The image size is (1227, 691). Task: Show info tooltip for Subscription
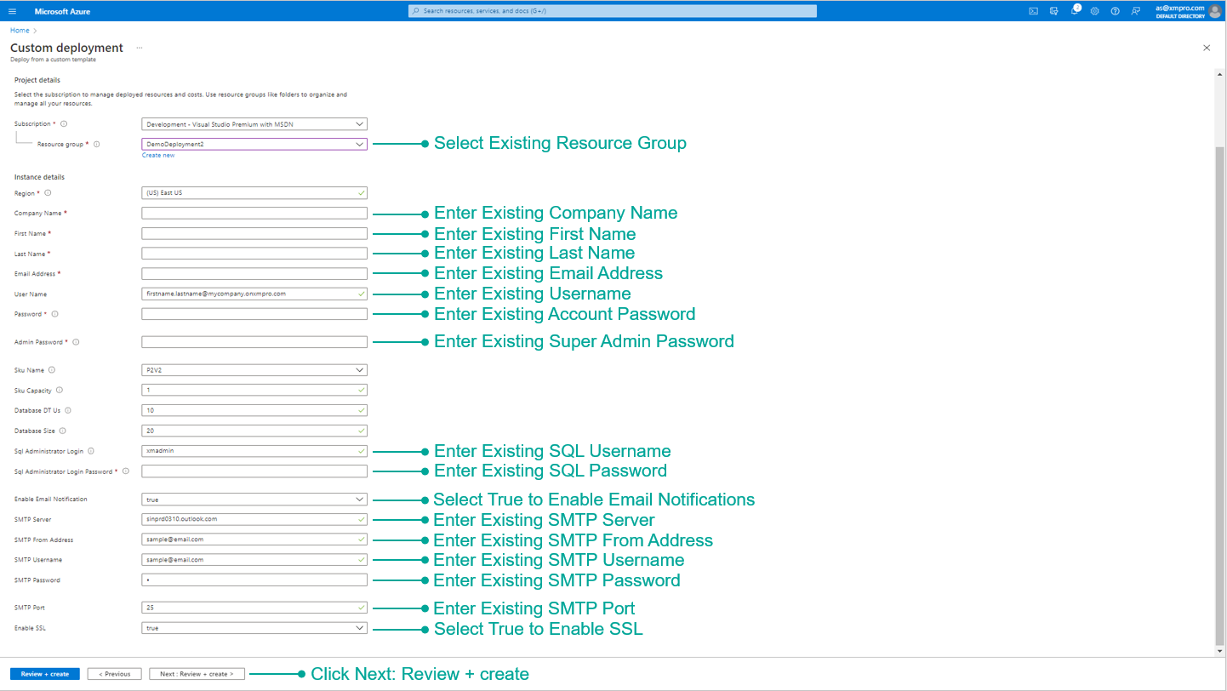[x=64, y=124]
